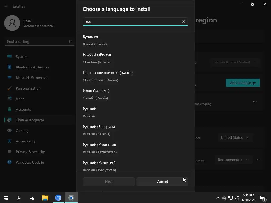
Task: Open Bluetooth & devices settings
Action: tap(40, 67)
